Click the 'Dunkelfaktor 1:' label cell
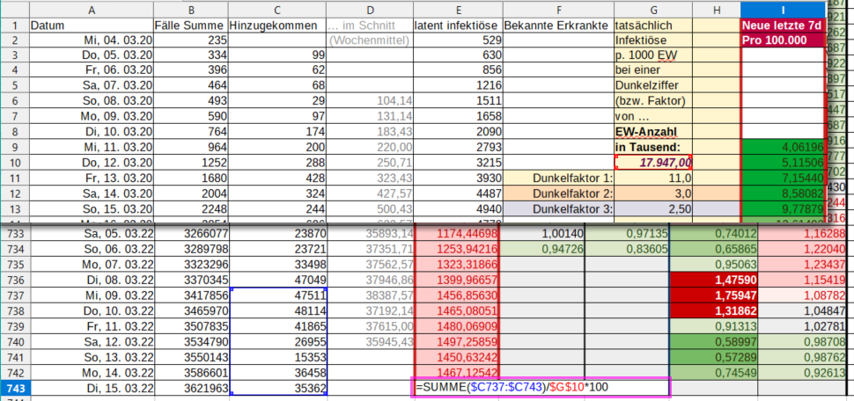This screenshot has height=401, width=854. point(558,178)
